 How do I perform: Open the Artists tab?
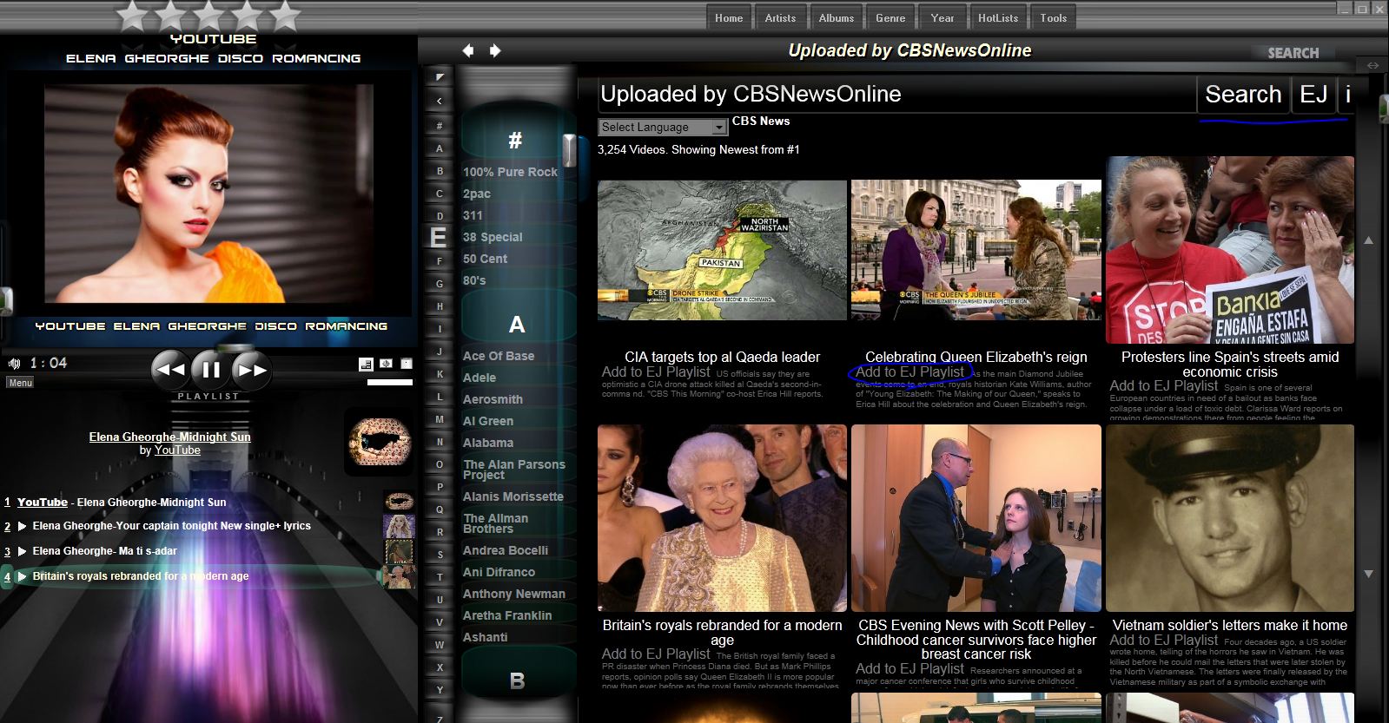(x=780, y=17)
